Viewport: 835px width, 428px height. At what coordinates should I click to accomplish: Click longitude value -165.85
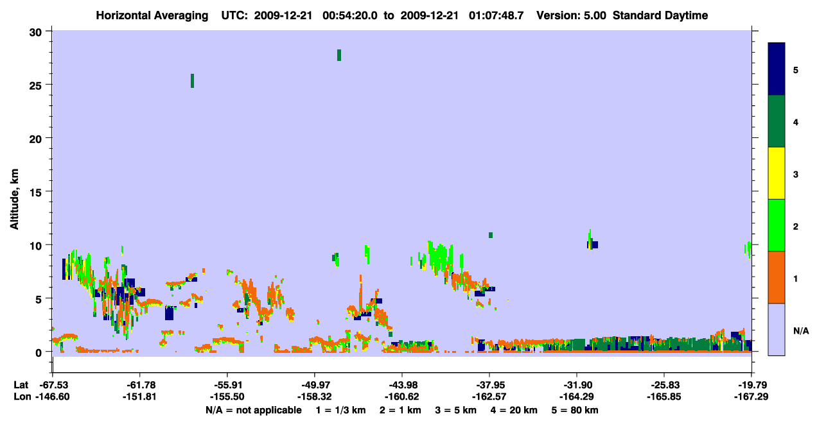664,397
